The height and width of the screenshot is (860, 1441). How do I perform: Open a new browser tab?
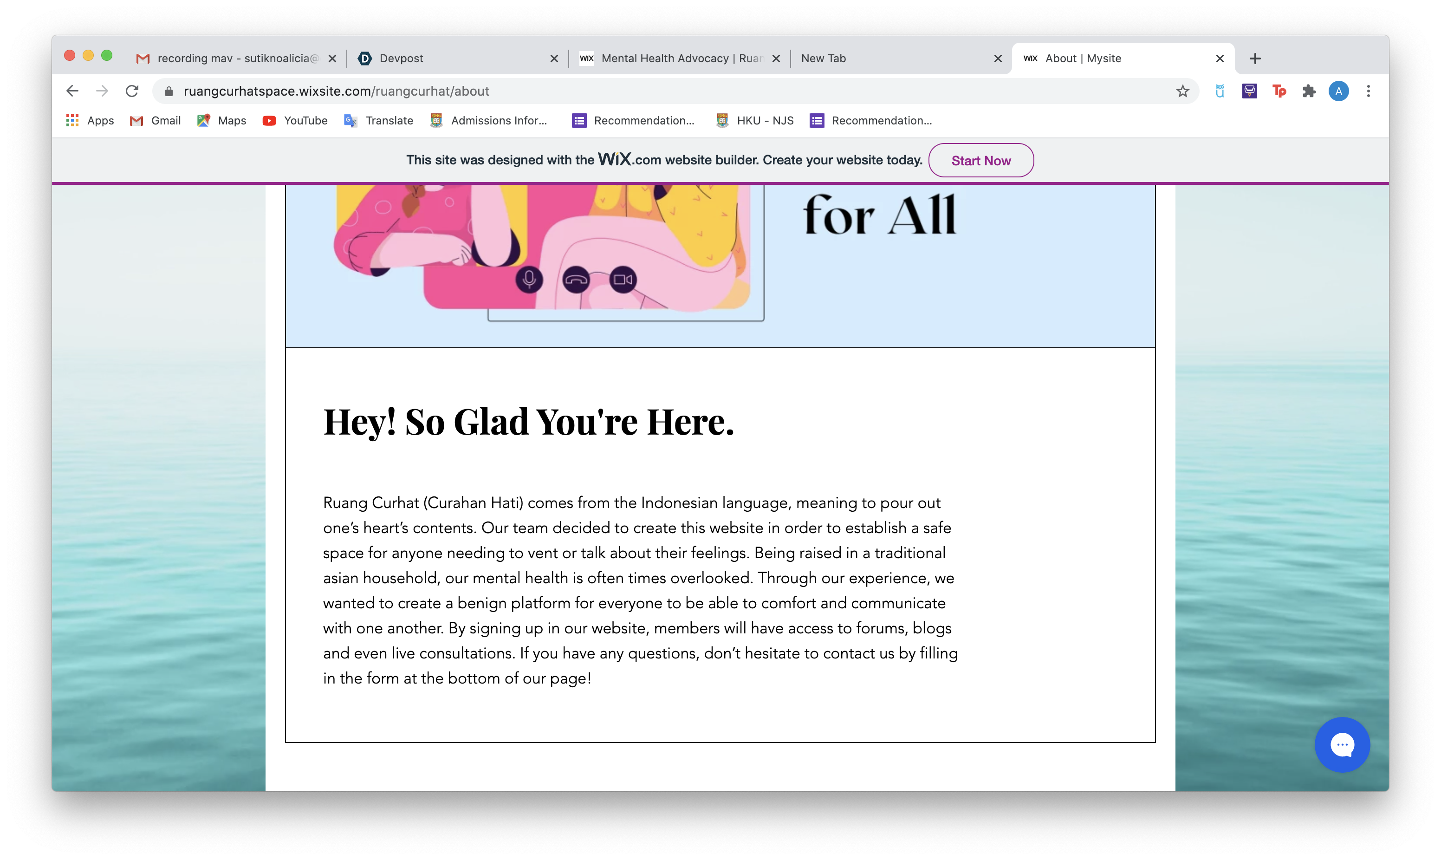point(1255,59)
